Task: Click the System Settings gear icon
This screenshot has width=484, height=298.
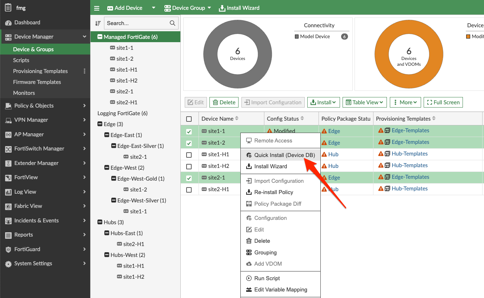Action: [x=8, y=264]
